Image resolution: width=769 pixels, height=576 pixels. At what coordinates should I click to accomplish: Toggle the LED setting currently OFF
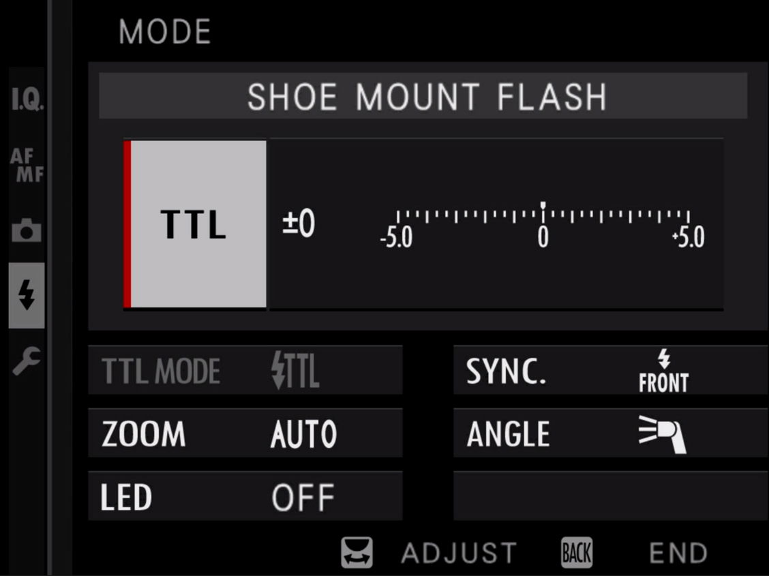pos(303,498)
